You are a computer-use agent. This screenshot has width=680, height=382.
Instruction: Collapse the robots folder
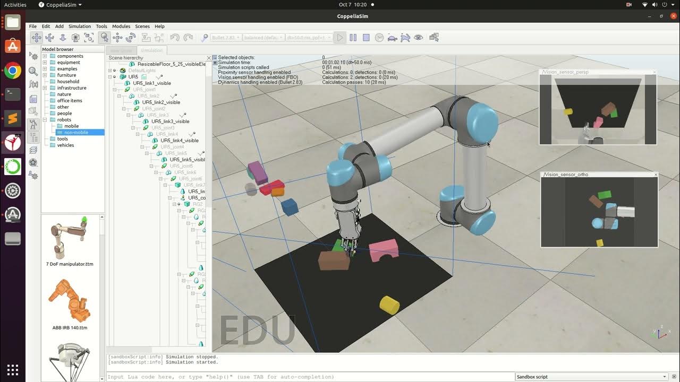click(45, 120)
